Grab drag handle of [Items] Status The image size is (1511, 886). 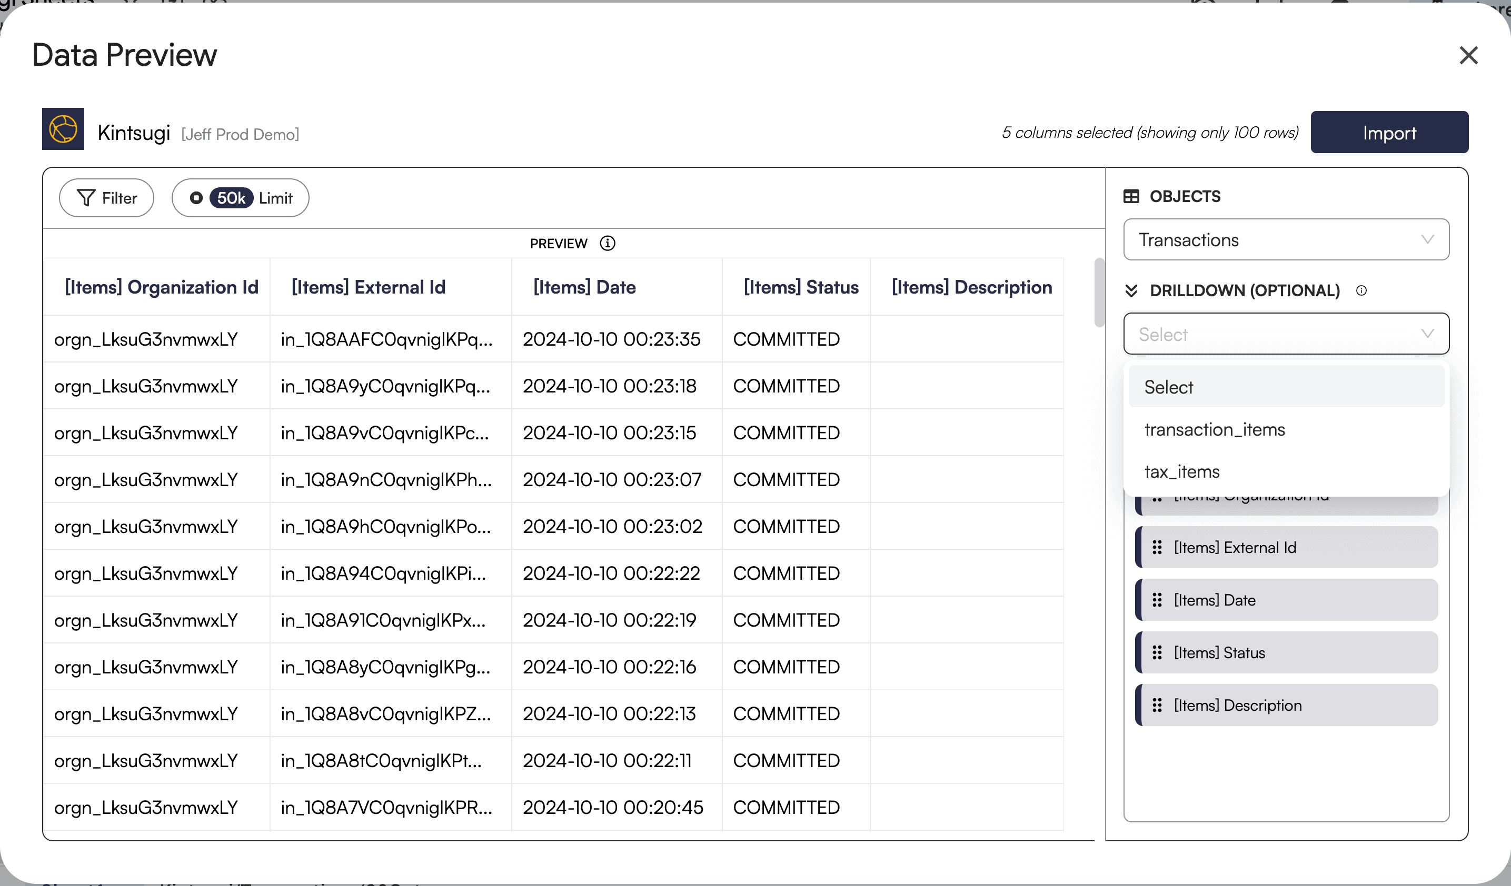pos(1157,652)
